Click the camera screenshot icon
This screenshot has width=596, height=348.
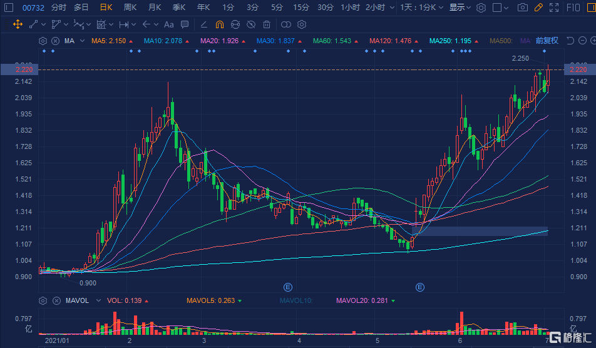click(523, 8)
